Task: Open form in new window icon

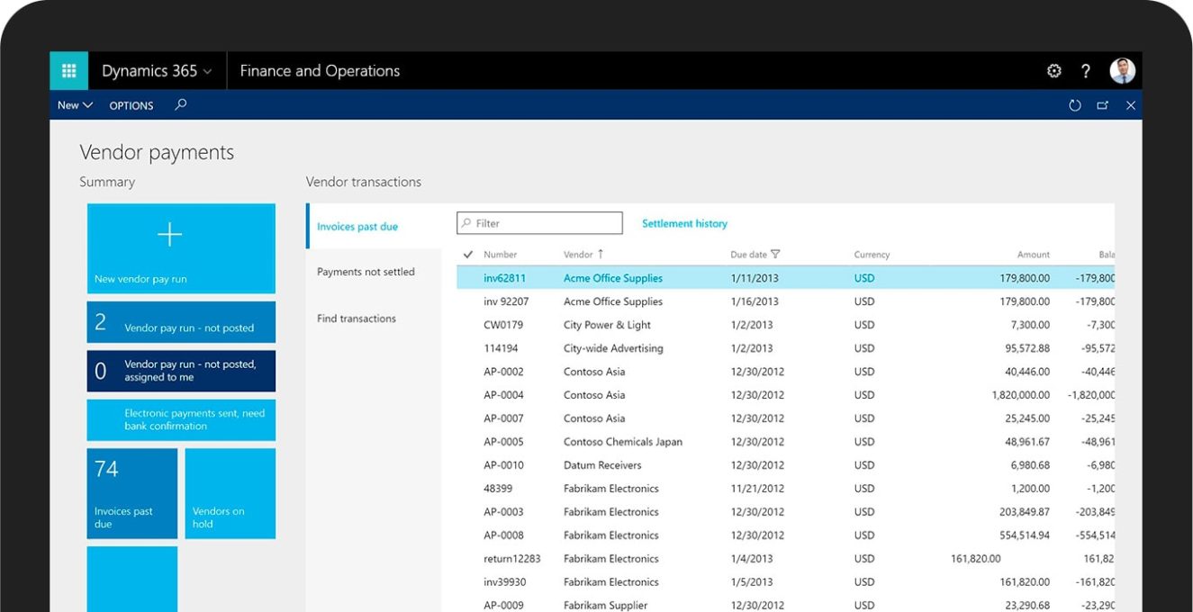Action: coord(1103,105)
